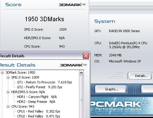Select the SM2.0 Score: 1009 tree label

(x=25, y=77)
